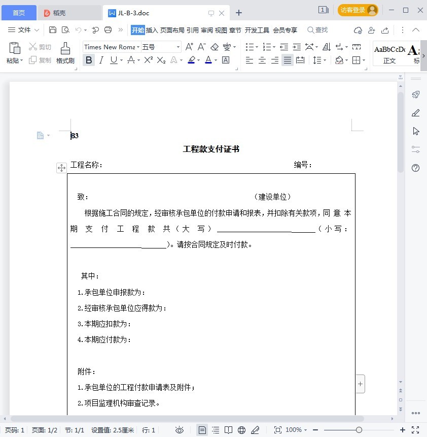Align text right
Screen dimensions: 427x437
point(275,60)
